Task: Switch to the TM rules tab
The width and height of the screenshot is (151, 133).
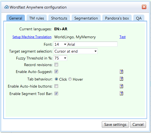Action: pos(37,18)
